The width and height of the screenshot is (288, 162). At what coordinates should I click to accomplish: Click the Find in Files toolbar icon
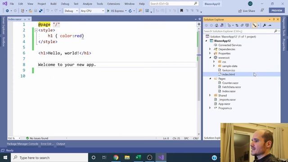140,11
